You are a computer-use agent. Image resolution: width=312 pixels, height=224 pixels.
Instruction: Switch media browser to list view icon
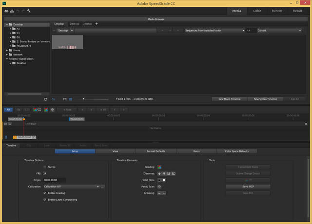64,99
